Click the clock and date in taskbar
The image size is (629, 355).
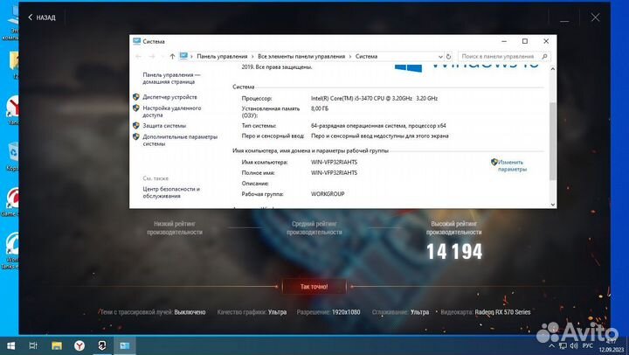pos(612,345)
